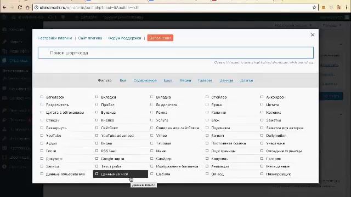The height and width of the screenshot is (197, 351).
Task: Choose the Буквица shortcode
Action: click(x=109, y=113)
